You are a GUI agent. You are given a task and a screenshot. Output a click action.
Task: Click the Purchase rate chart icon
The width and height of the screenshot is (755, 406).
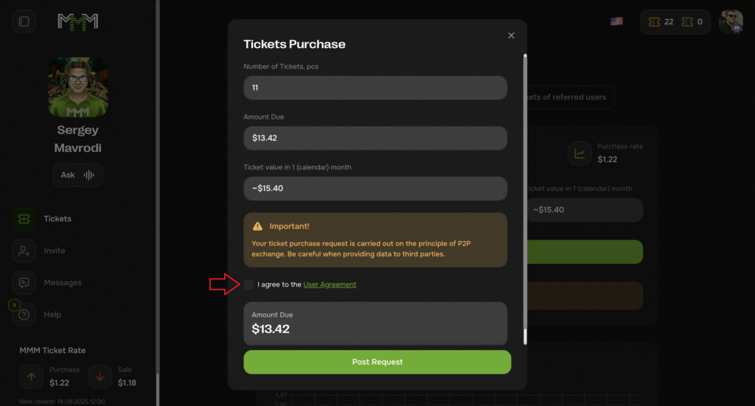[580, 153]
